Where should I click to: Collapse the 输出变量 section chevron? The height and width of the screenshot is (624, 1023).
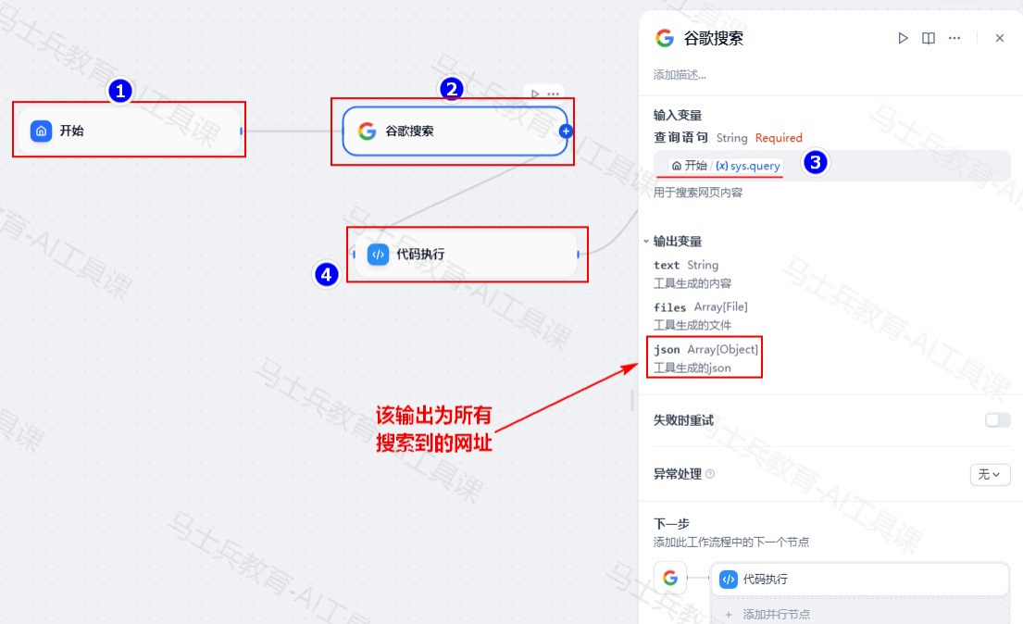(646, 241)
